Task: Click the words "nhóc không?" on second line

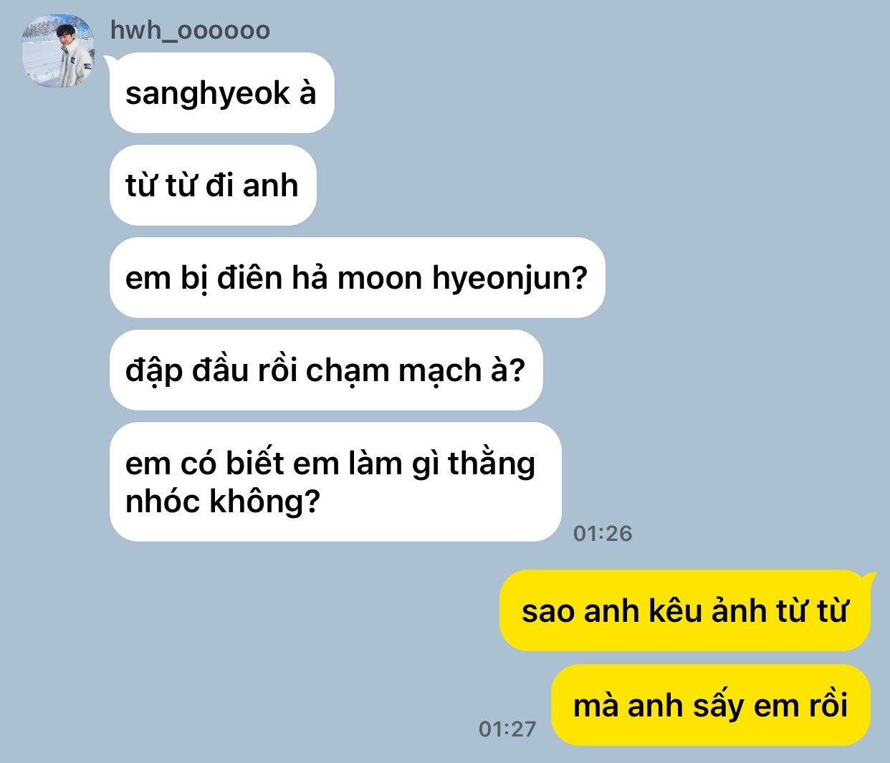Action: click(222, 502)
